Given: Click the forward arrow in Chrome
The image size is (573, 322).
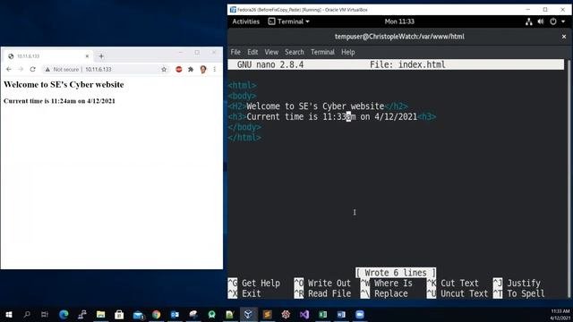Looking at the screenshot, I should pos(21,69).
